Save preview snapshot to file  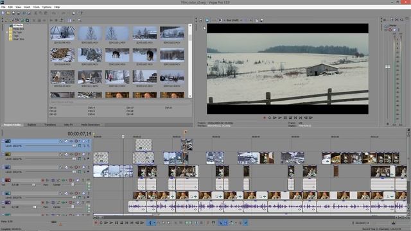261,20
